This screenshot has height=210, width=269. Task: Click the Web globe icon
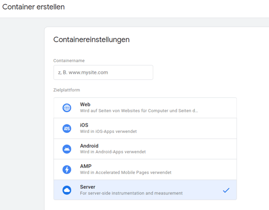point(67,108)
